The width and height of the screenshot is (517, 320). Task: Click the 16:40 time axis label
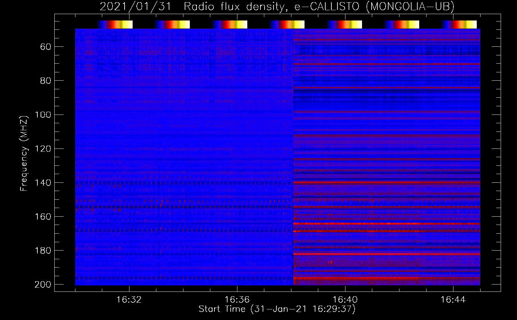pyautogui.click(x=345, y=300)
